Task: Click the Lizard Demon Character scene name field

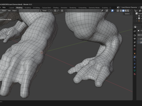Action: (x=129, y=7)
